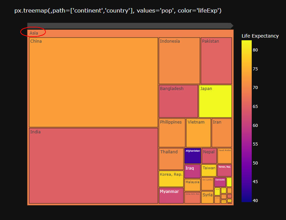286x220 pixels.
Task: Select the Korea, Rep. tile
Action: pos(171,179)
